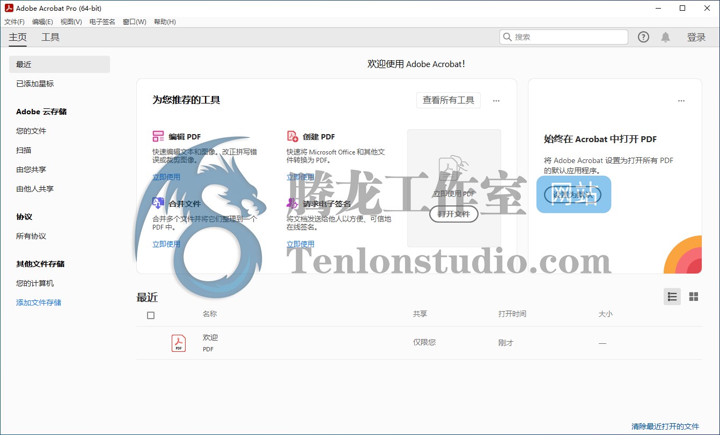Click the 查看所有工具 button
Screen dimensions: 720x435
(449, 100)
